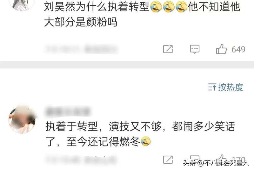This screenshot has height=171, width=254.
Task: Open reply bubble icon beside the 649 likes
Action: coord(195,49)
